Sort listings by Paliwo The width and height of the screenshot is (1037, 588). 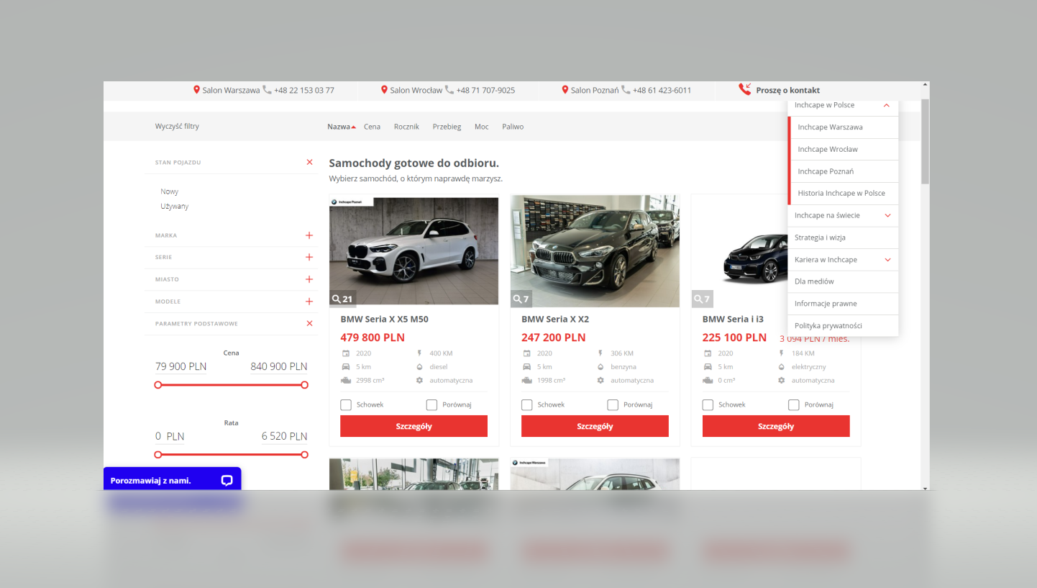pos(513,127)
